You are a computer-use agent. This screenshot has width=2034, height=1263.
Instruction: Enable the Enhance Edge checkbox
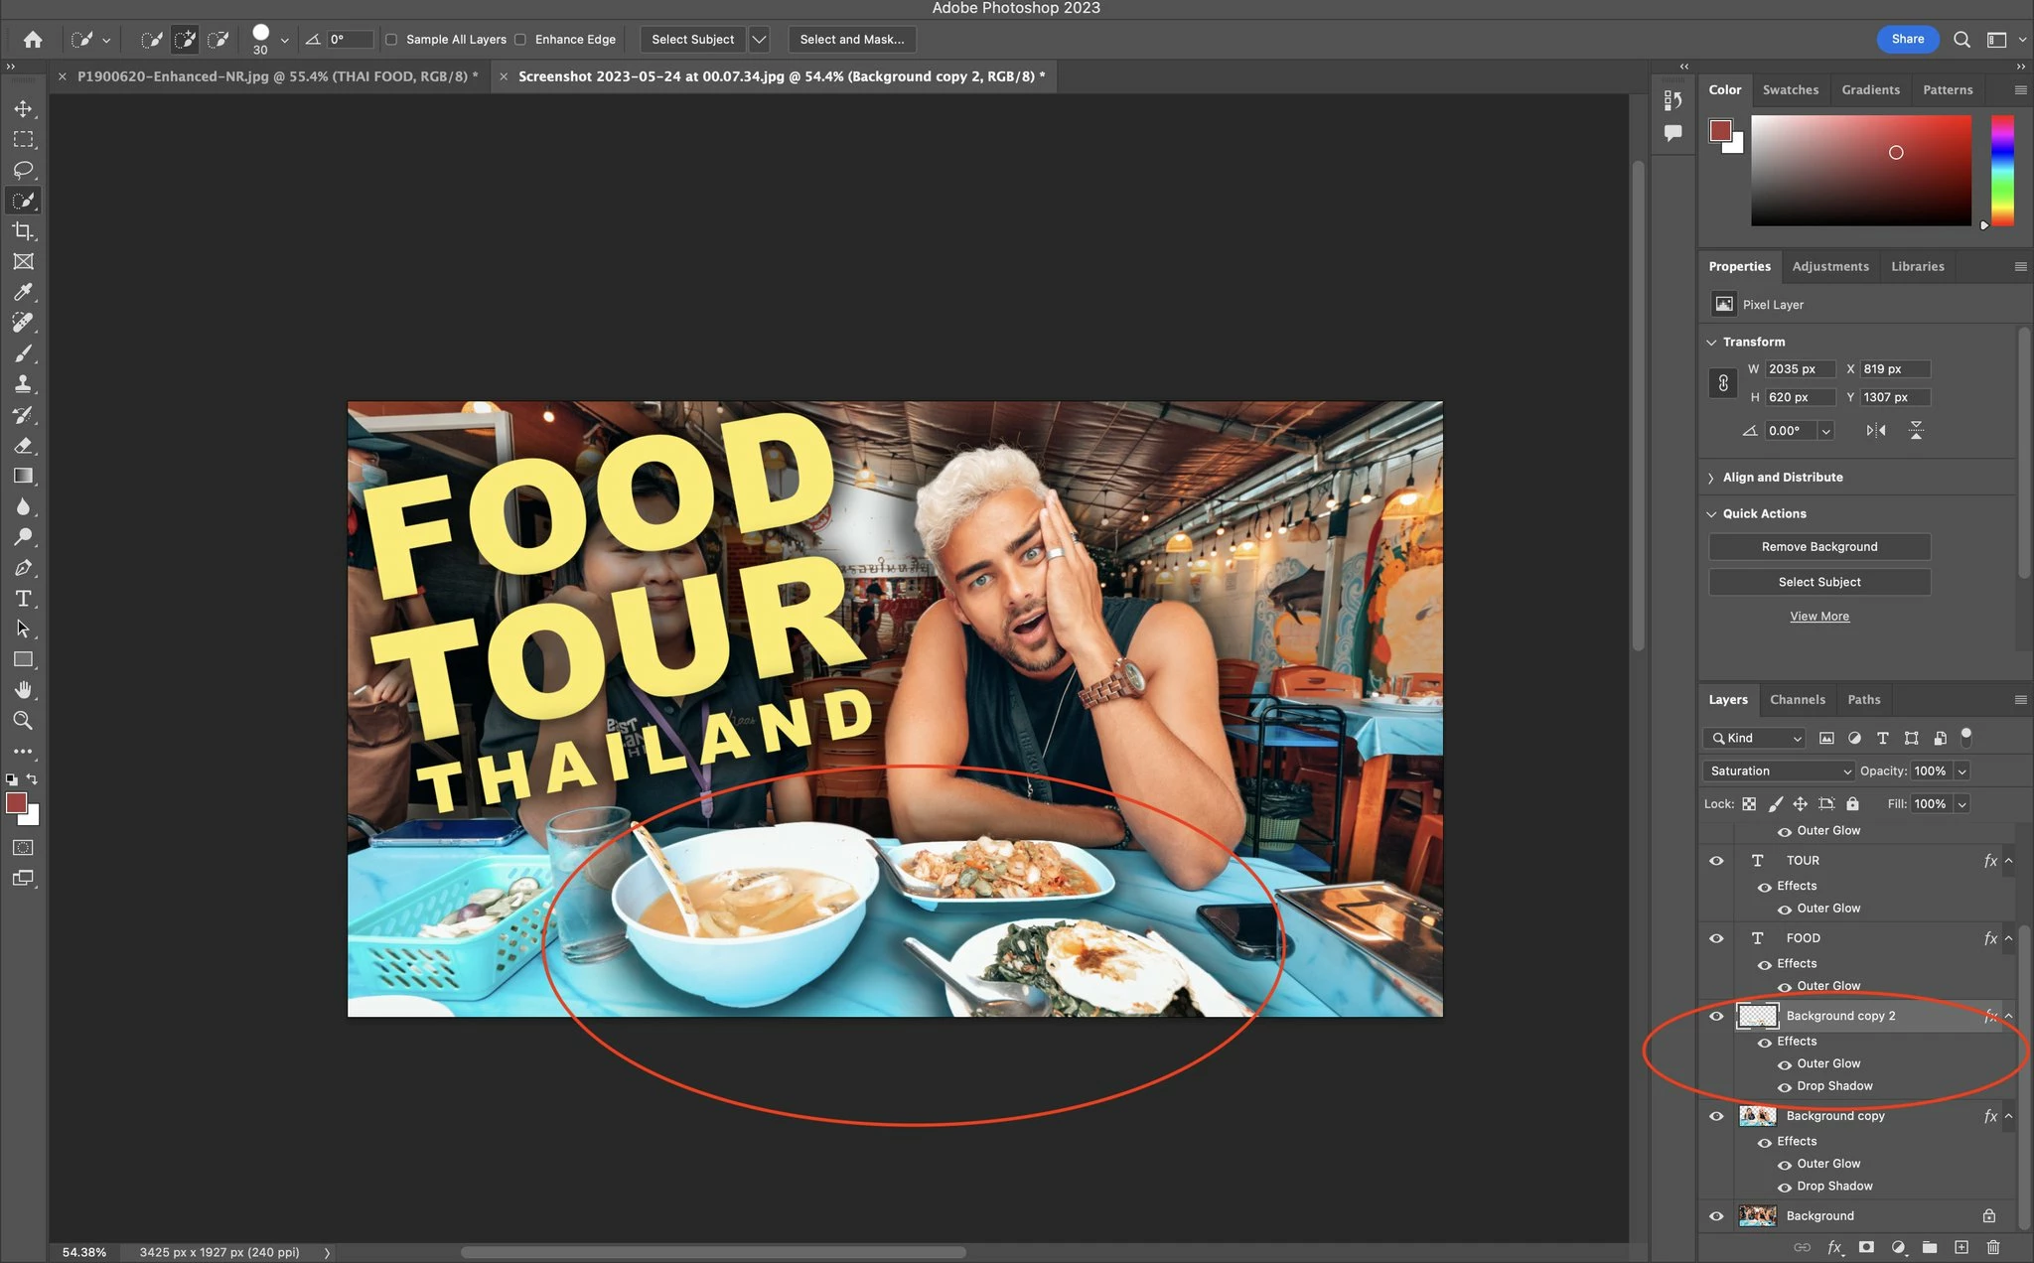tap(520, 40)
